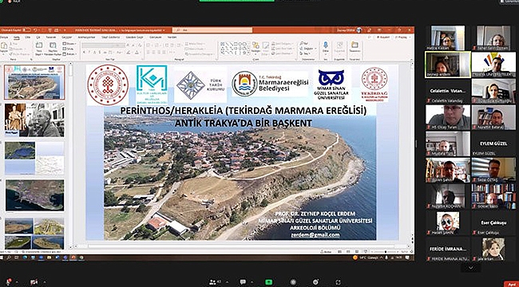
Task: Open the Tasarım ribbon tab
Action: point(51,37)
